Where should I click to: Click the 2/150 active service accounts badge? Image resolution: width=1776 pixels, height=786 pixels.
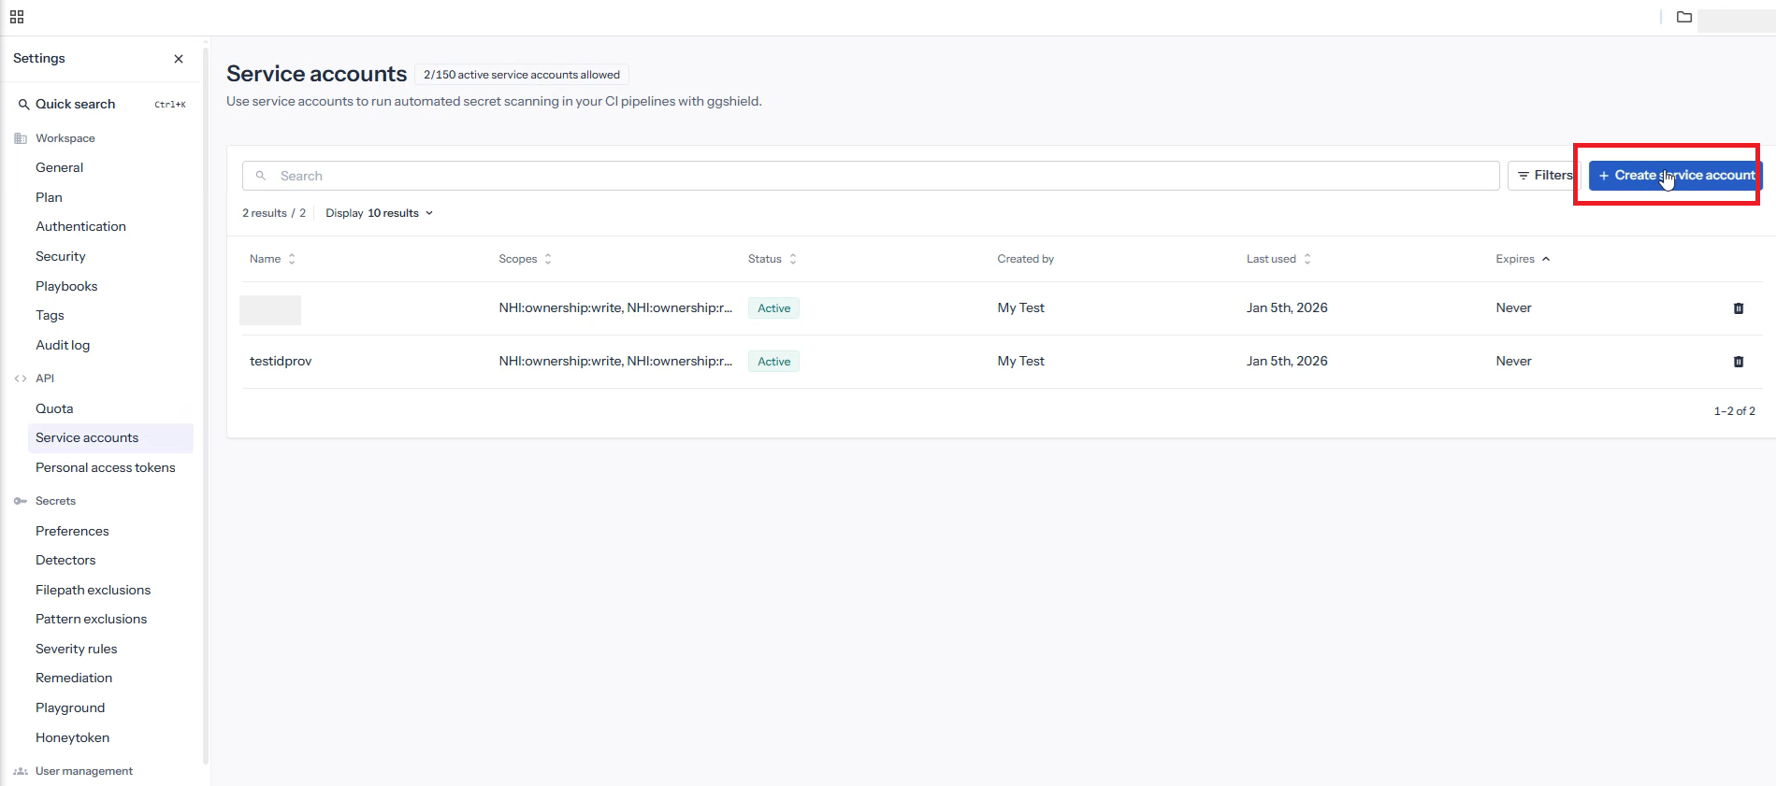(x=522, y=75)
